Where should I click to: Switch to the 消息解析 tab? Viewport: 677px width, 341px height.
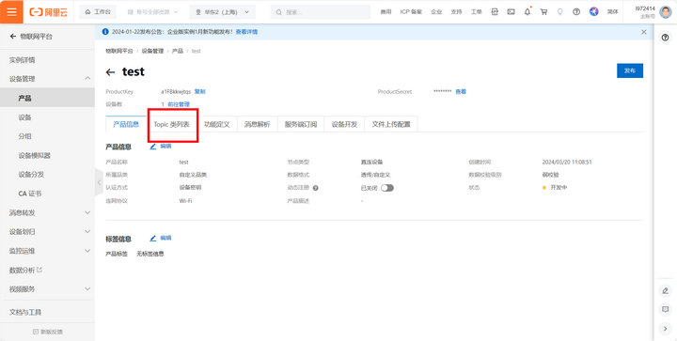tap(258, 125)
